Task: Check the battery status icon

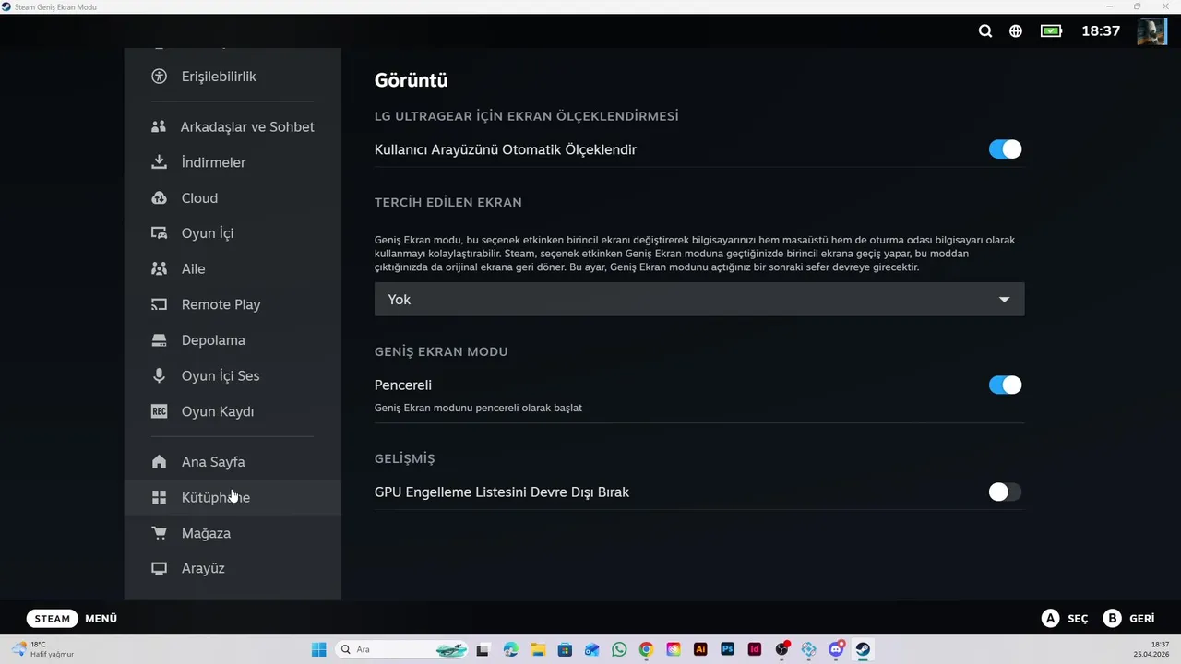Action: (x=1051, y=30)
